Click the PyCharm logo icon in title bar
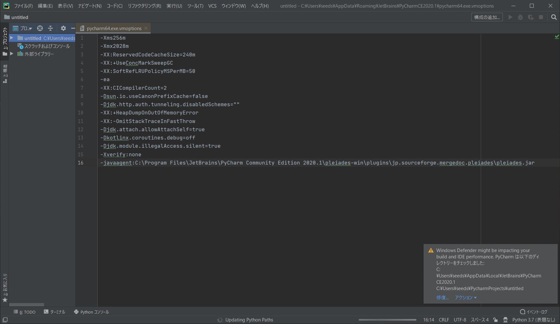The image size is (560, 324). click(x=6, y=6)
